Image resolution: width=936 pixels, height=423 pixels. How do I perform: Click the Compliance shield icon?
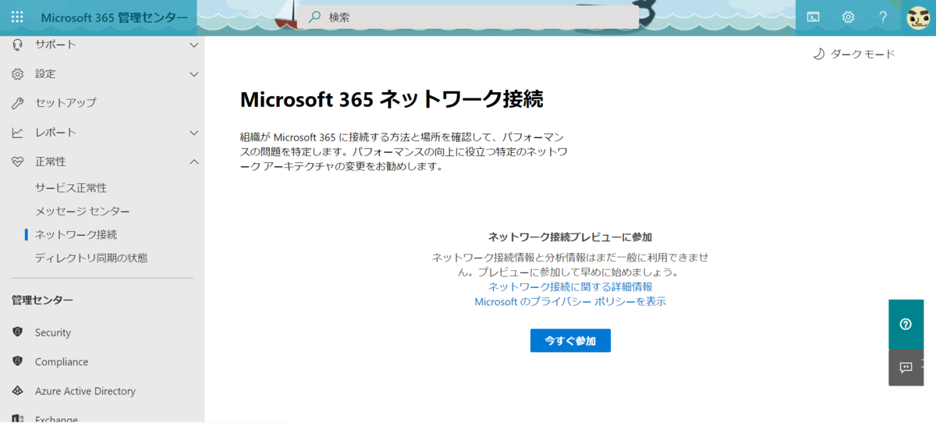[17, 361]
